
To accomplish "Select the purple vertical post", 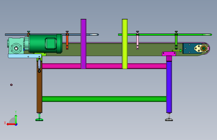I will [x=83, y=44].
